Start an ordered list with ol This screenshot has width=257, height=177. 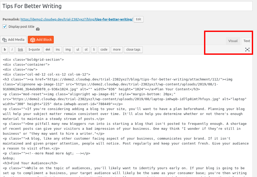click(x=86, y=50)
